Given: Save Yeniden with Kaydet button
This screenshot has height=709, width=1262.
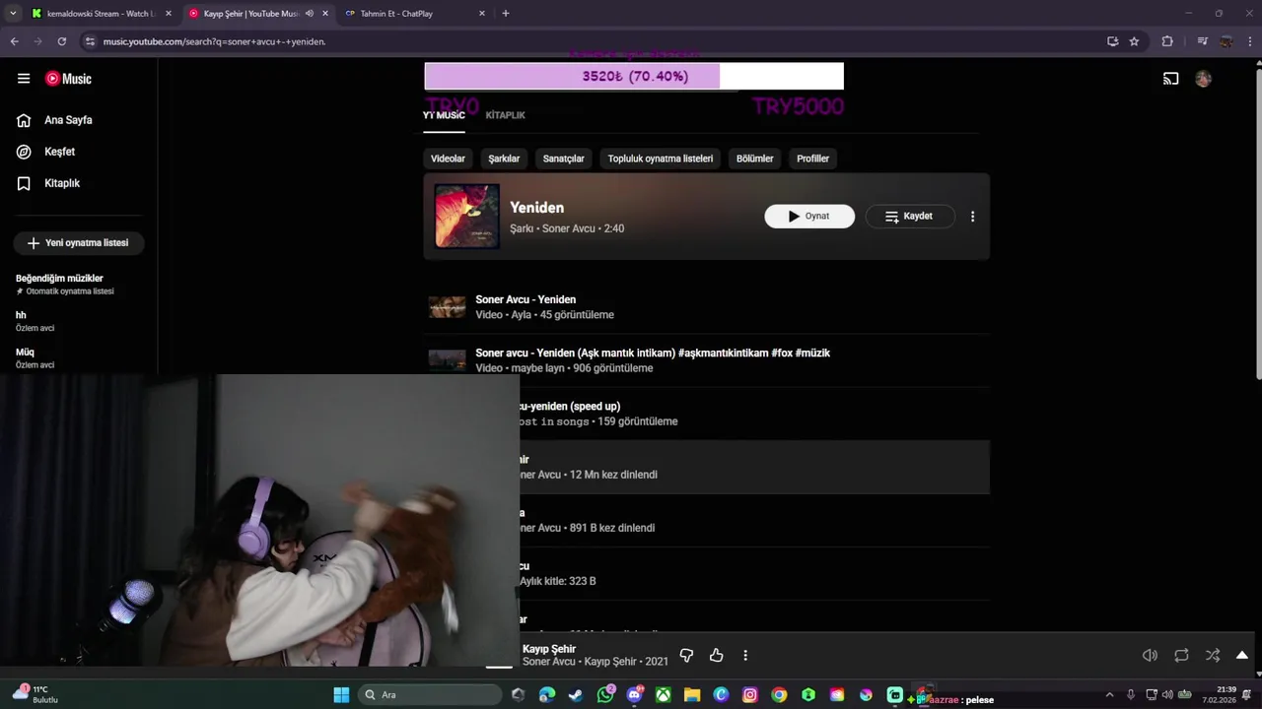Looking at the screenshot, I should coord(910,217).
